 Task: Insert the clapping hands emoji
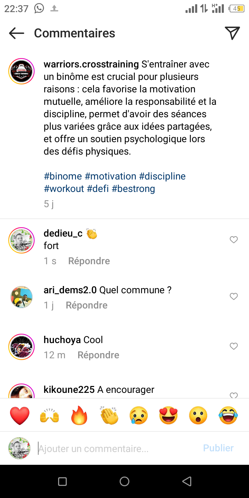pos(109,415)
